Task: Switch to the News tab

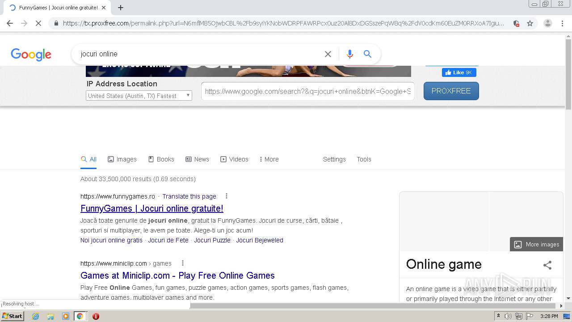Action: point(197,159)
